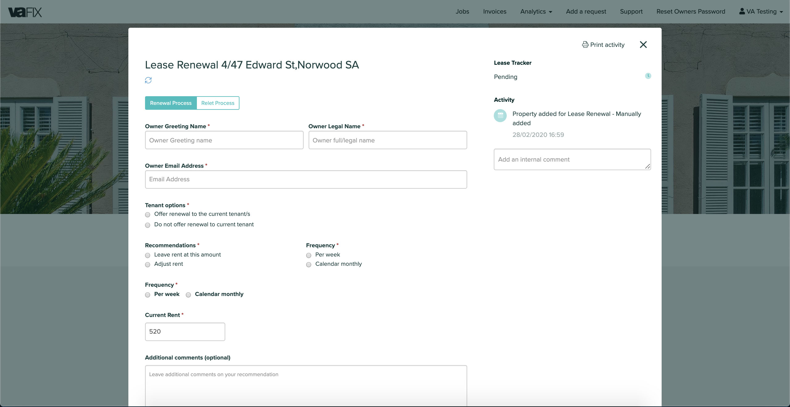Select Relet Process tab
790x407 pixels.
point(218,103)
